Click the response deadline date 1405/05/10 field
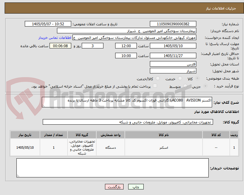 click(x=173, y=46)
